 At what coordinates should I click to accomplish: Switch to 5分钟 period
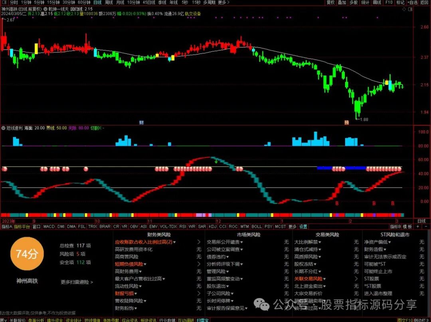[39, 2]
